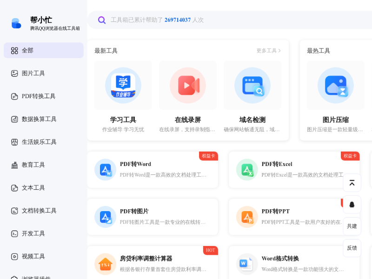Screen dimensions: 372x279
Task: Click the 共建 floating button
Action: [x=352, y=226]
